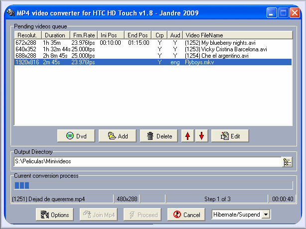
Task: Click the Proceed button
Action: [143, 215]
